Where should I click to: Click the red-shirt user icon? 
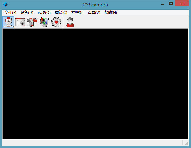[70, 22]
